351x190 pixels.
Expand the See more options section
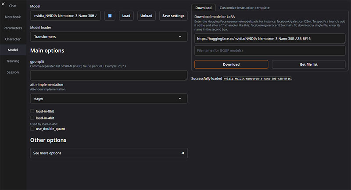[109, 153]
